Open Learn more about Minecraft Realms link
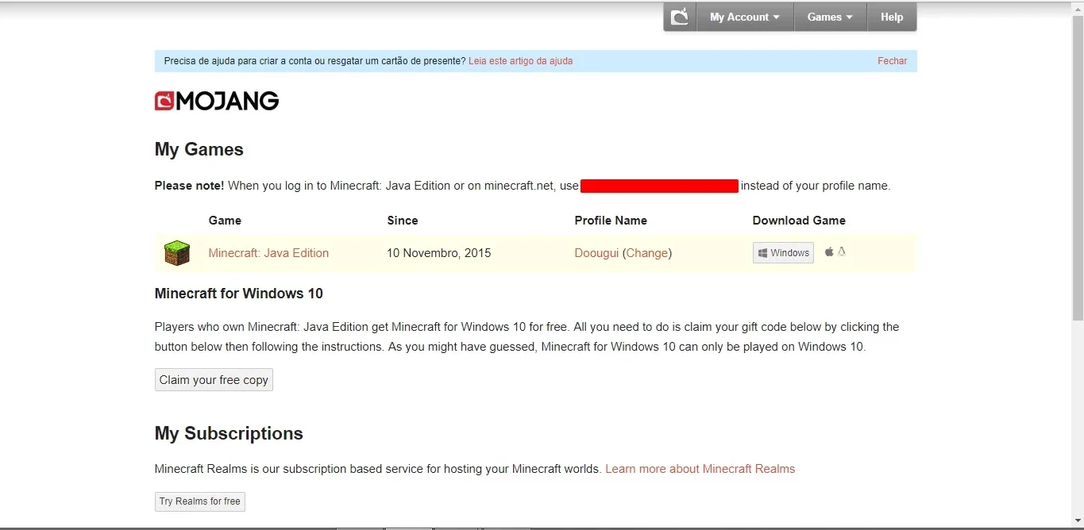 700,469
